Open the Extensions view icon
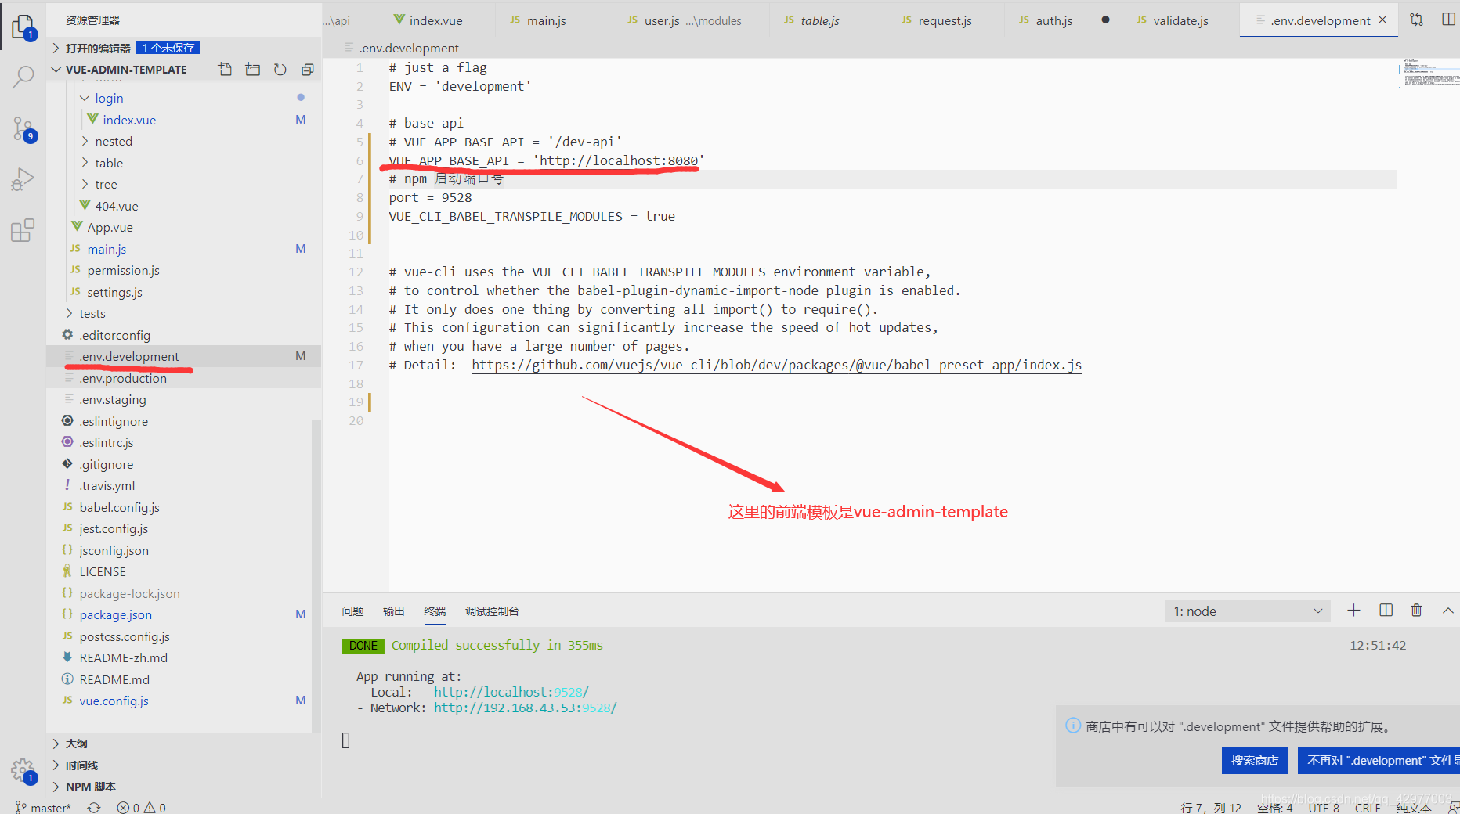 [23, 230]
